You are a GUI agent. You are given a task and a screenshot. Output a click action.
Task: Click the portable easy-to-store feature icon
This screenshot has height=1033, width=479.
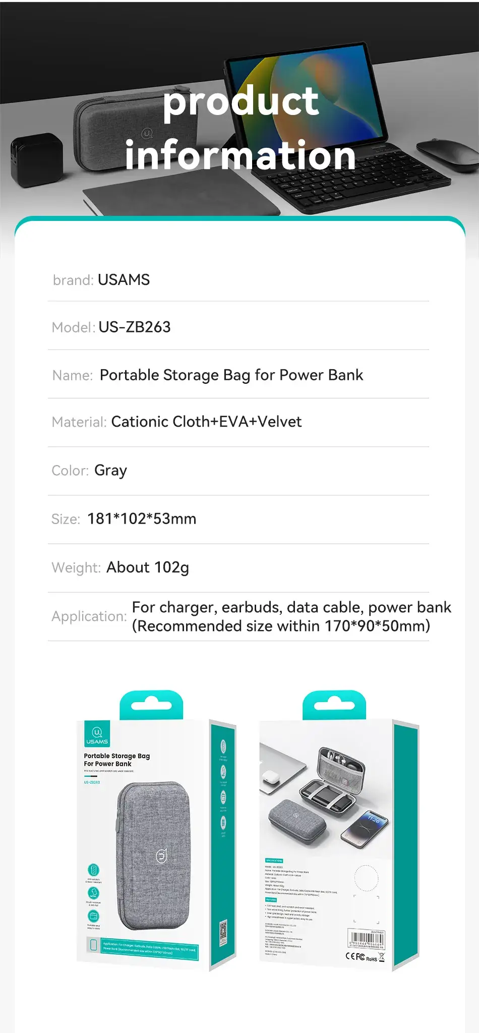93,916
